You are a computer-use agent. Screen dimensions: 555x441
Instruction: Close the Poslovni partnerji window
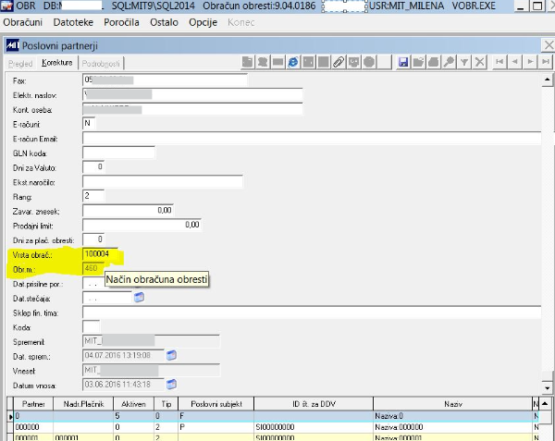coord(549,45)
